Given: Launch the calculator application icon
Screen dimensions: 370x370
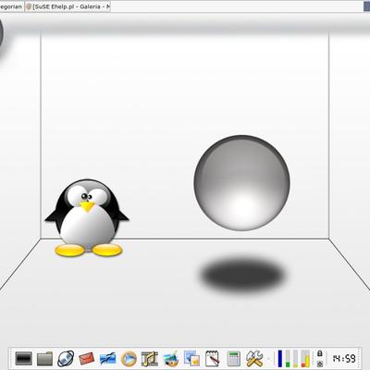Looking at the screenshot, I should [233, 359].
